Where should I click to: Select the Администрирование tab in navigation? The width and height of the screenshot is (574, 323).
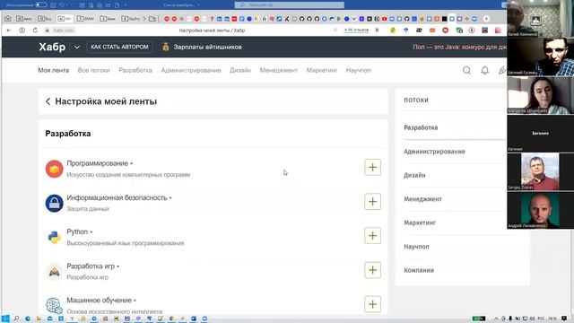(191, 70)
